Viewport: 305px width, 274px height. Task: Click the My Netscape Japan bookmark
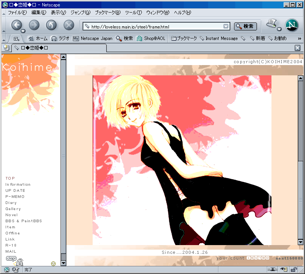(92, 38)
